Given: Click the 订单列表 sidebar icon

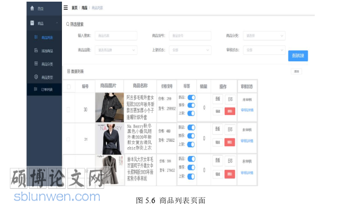Looking at the screenshot, I should click(36, 89).
